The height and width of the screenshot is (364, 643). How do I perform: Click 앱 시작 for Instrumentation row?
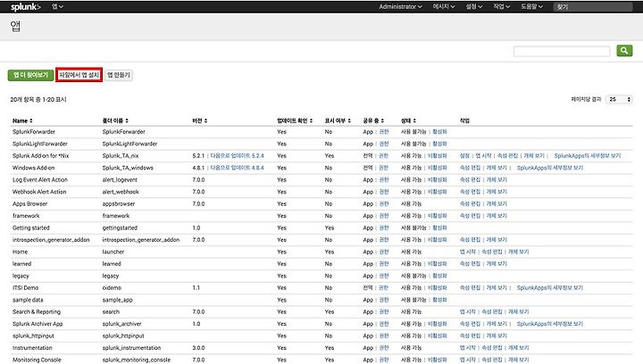467,348
